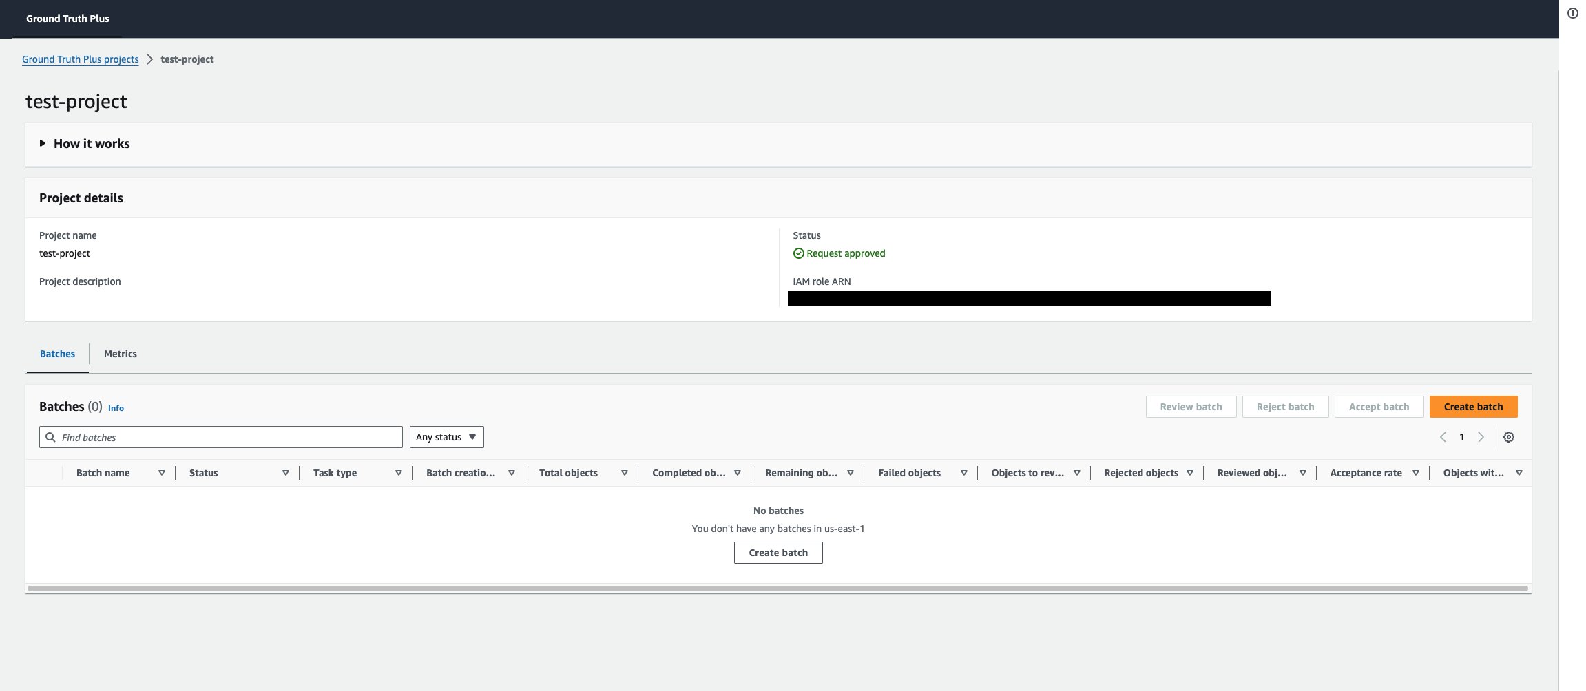Sort by Status column arrow

[x=286, y=473]
